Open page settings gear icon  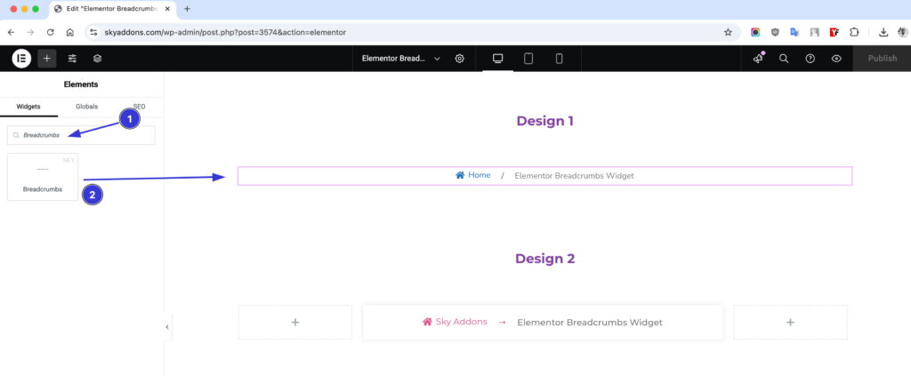[460, 59]
